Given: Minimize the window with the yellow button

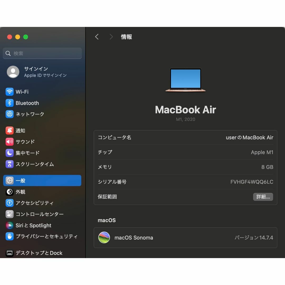Looking at the screenshot, I should tap(18, 37).
